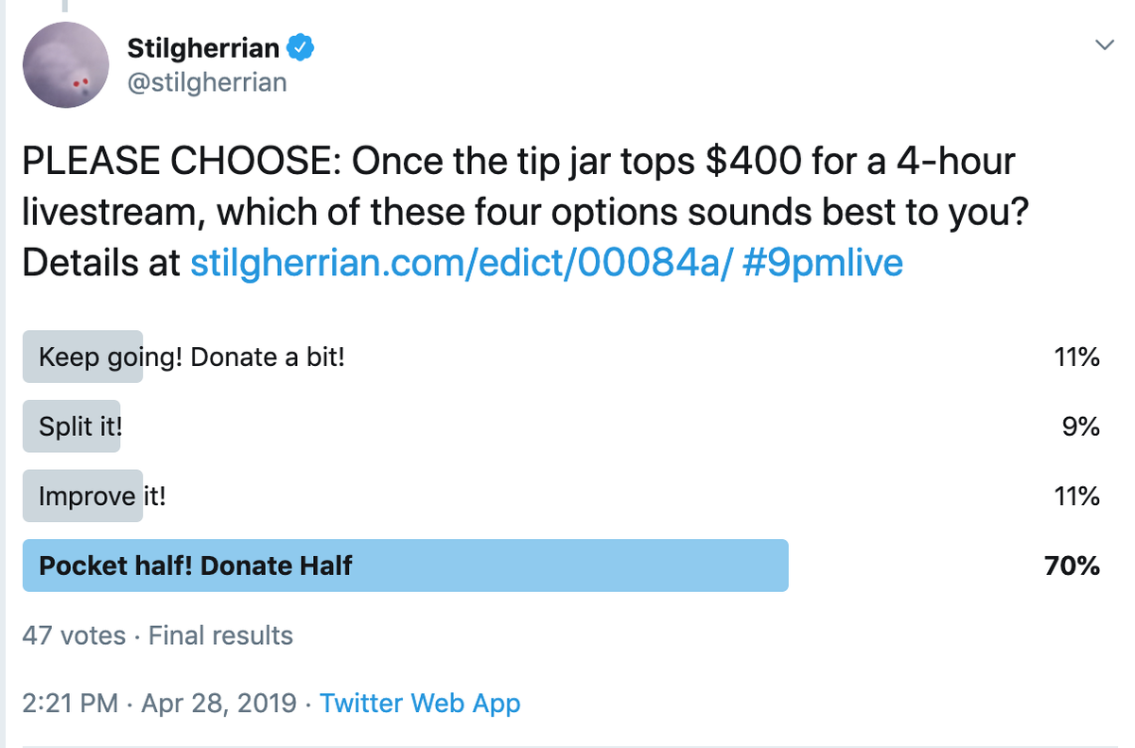Click the 11% beside "Keep going!" option
The height and width of the screenshot is (748, 1135).
point(1076,357)
